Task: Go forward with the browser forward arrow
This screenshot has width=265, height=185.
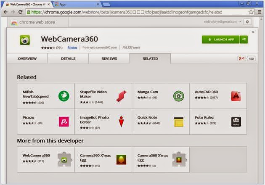Action: pos(13,12)
